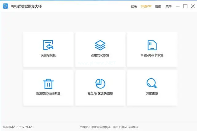This screenshot has height=131, width=197.
Task: Expand the 菜单 menu
Action: tap(169, 6)
